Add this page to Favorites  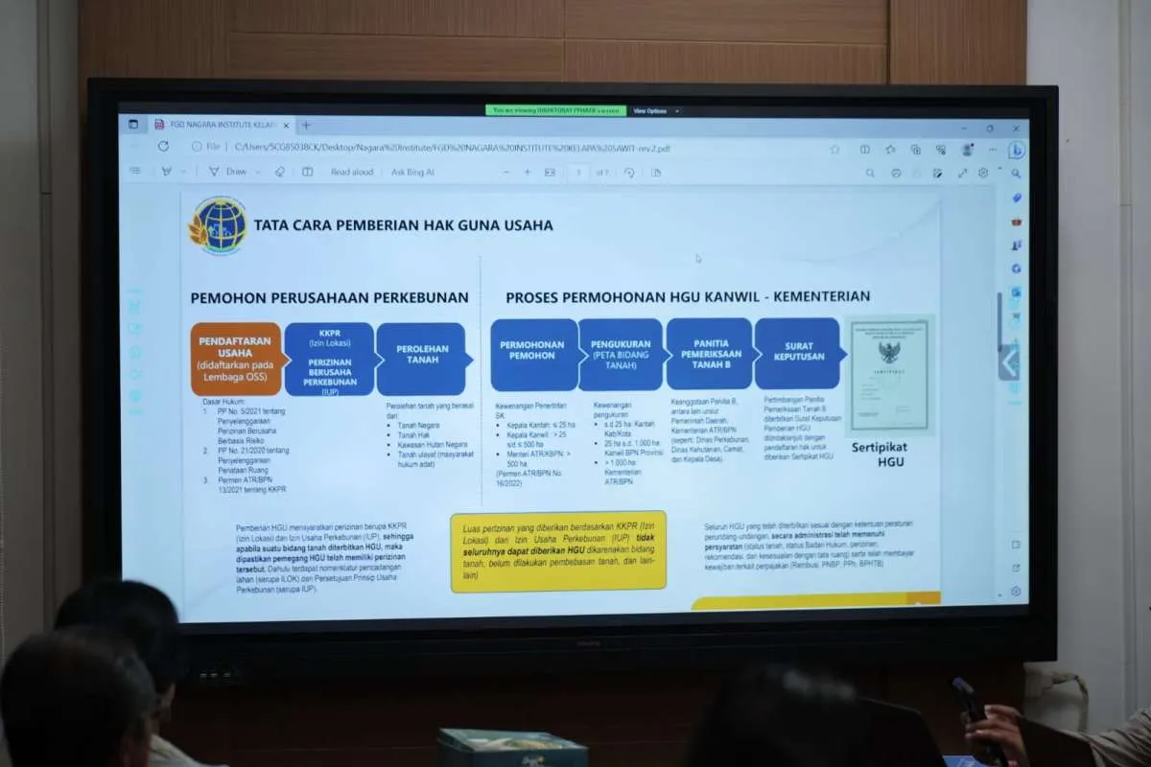pyautogui.click(x=834, y=150)
